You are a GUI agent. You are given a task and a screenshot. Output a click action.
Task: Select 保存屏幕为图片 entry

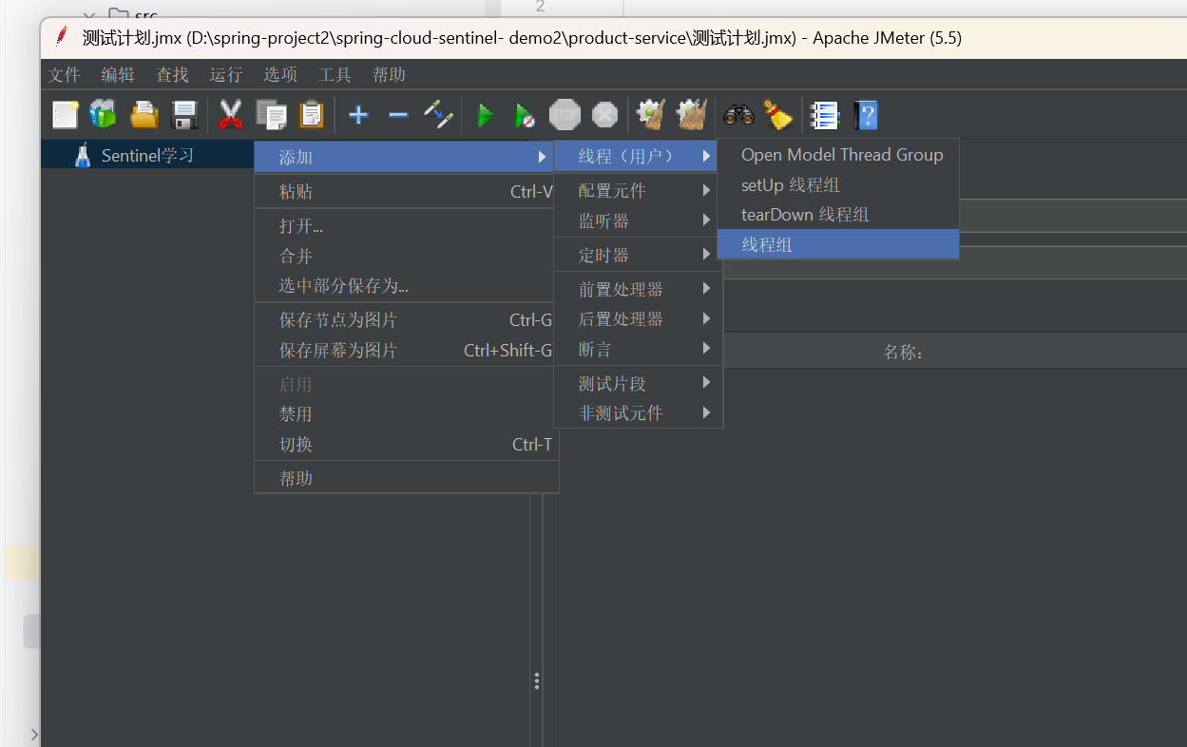[406, 350]
